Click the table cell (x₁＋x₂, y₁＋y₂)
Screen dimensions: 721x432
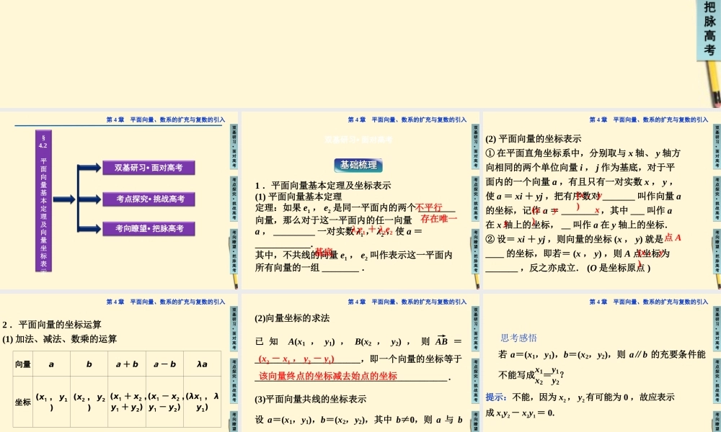(127, 402)
